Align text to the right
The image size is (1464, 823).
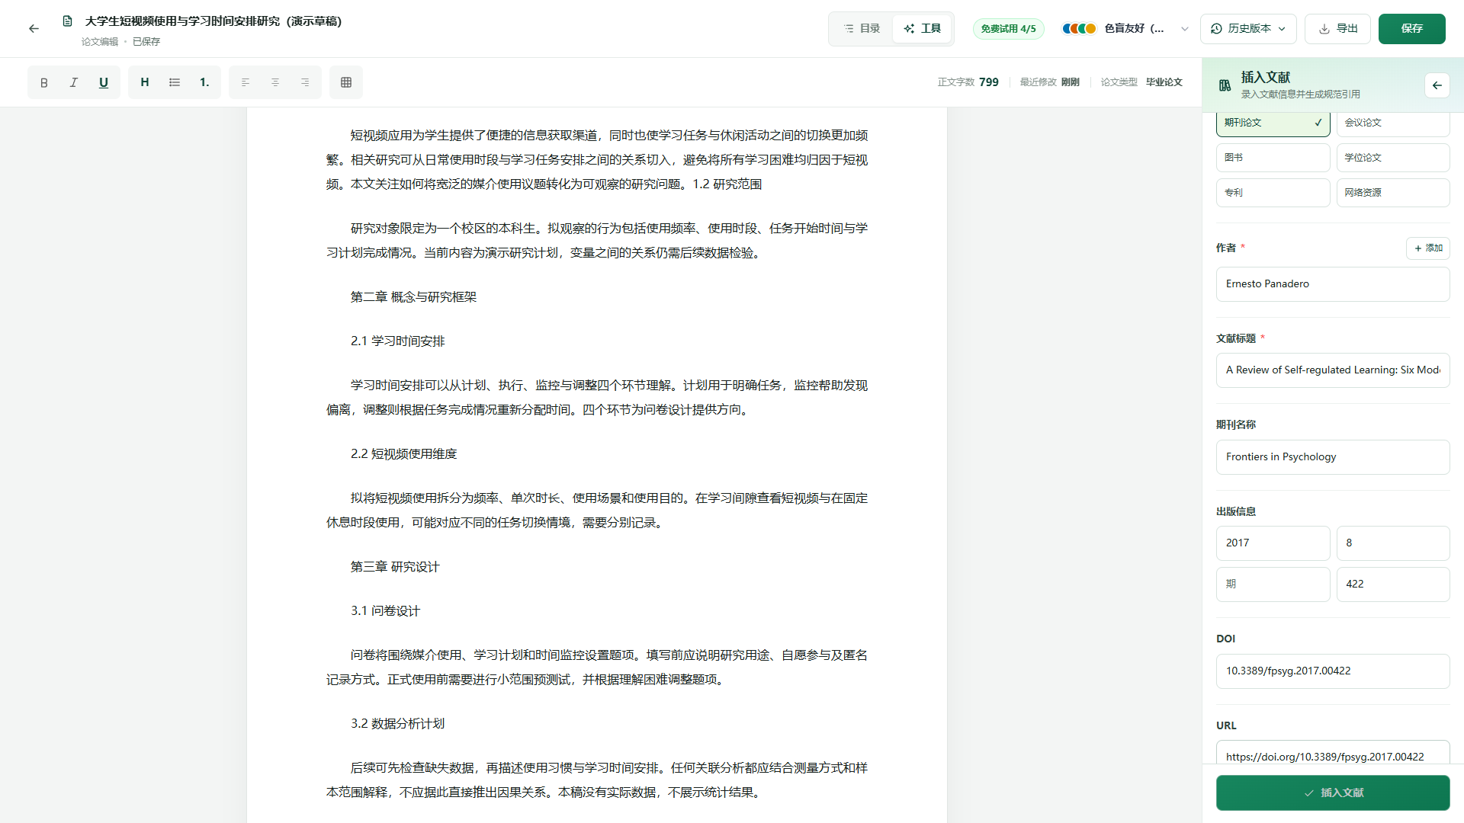[x=305, y=82]
